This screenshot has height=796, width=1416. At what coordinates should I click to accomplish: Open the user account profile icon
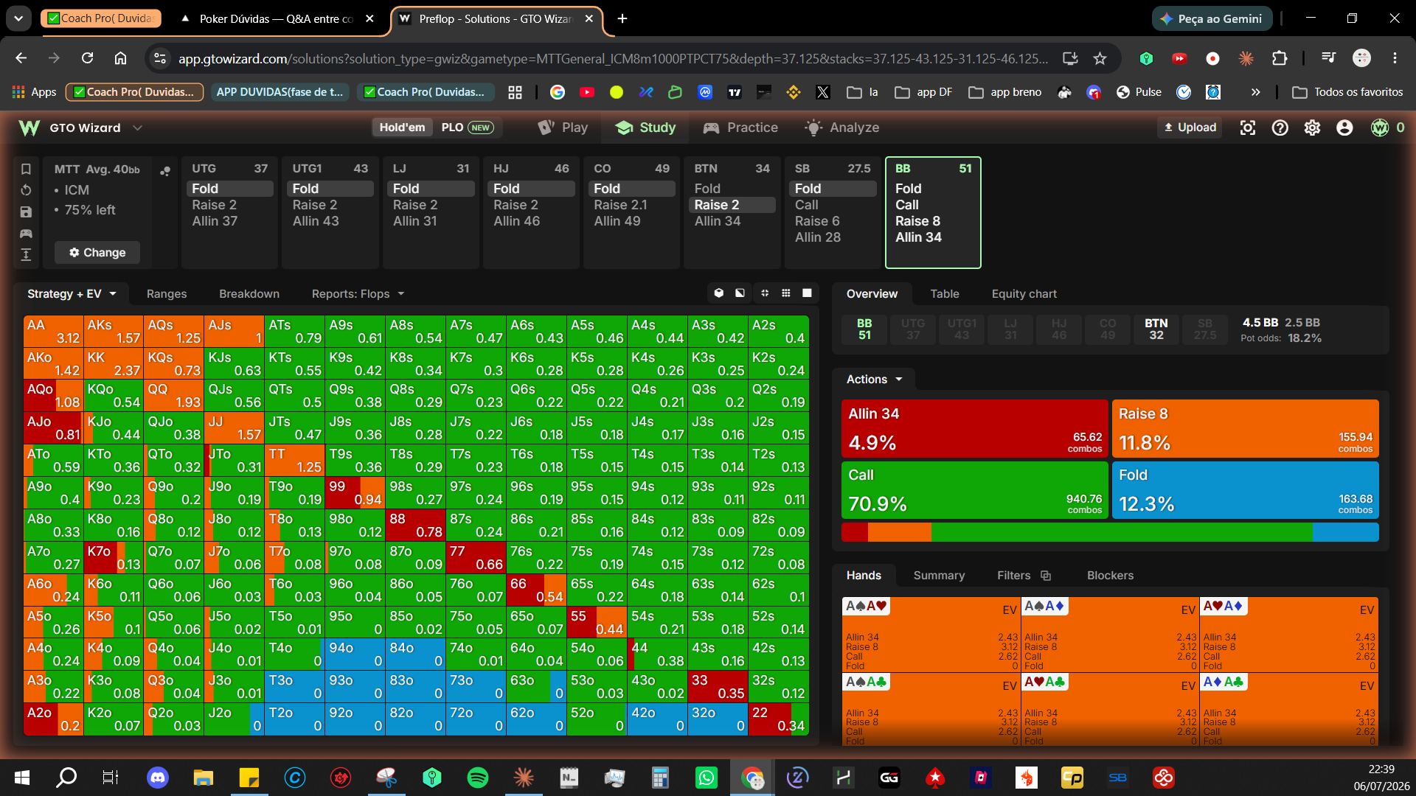(x=1344, y=128)
